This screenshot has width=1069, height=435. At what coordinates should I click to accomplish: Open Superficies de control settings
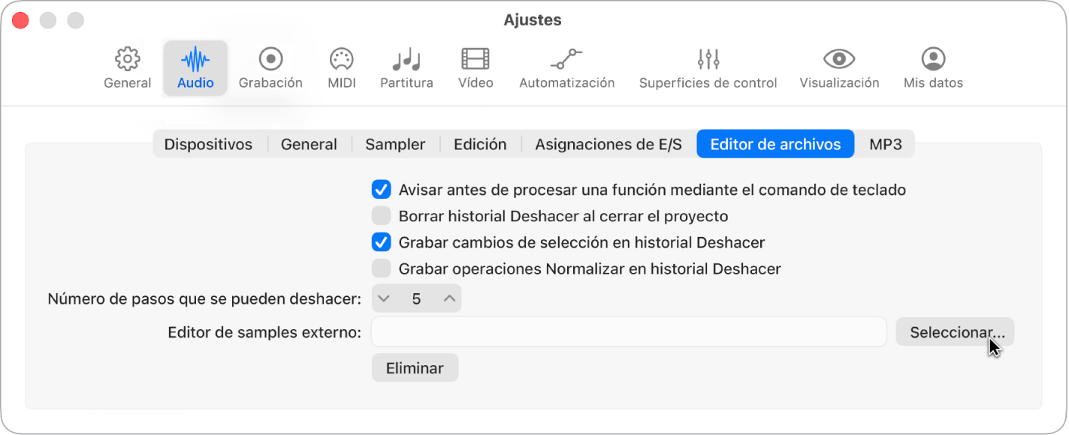point(707,65)
